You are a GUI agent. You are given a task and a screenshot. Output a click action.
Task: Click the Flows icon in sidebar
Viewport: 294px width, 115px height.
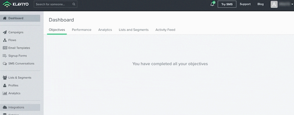[5, 40]
